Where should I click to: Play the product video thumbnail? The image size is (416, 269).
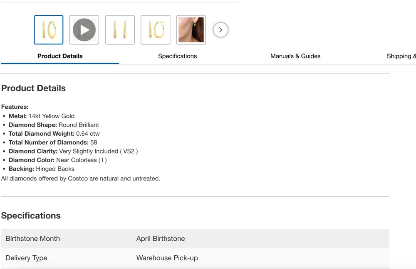point(84,30)
